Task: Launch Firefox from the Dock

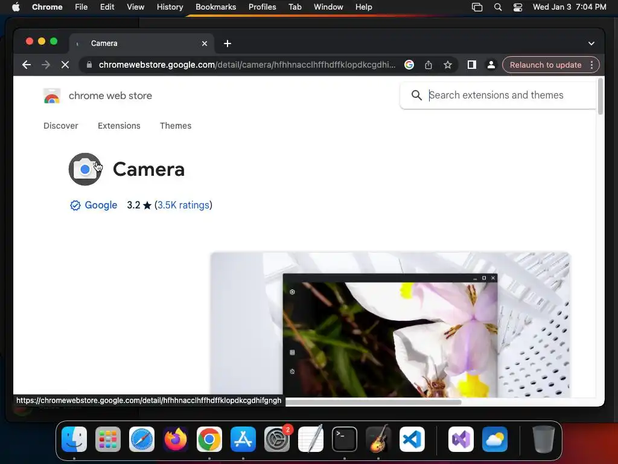Action: [176, 439]
